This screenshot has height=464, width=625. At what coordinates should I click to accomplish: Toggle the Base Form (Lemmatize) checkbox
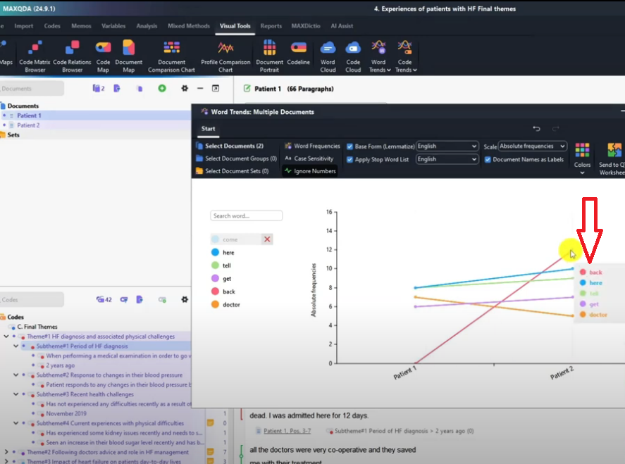pos(349,146)
